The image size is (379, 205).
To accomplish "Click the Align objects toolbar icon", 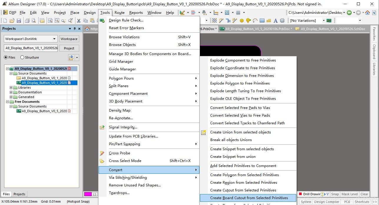I will tap(193, 13).
